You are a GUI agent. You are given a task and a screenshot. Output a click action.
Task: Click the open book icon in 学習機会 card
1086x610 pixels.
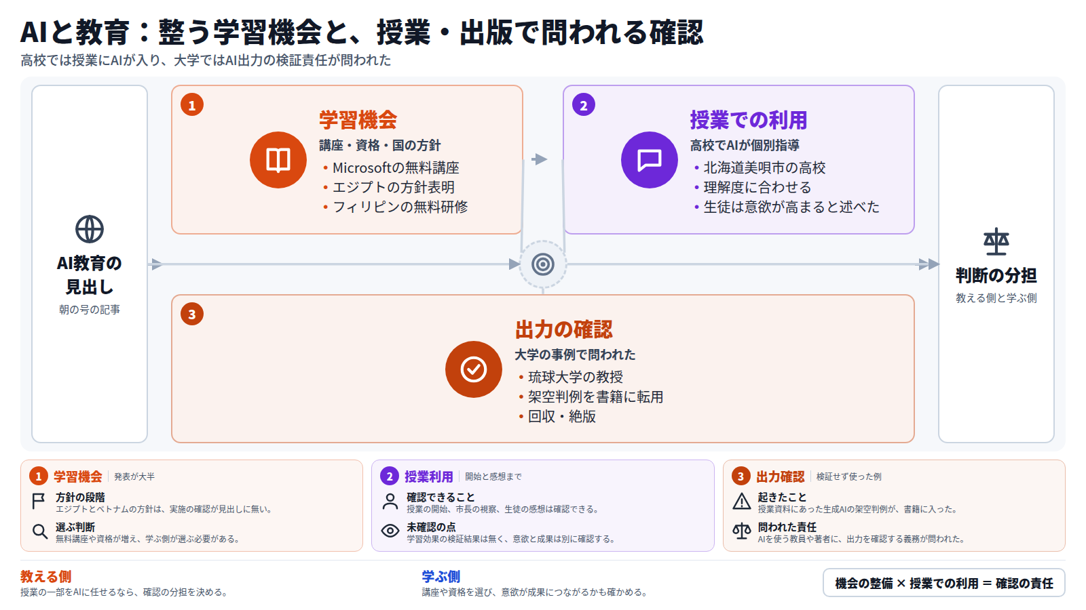point(278,160)
